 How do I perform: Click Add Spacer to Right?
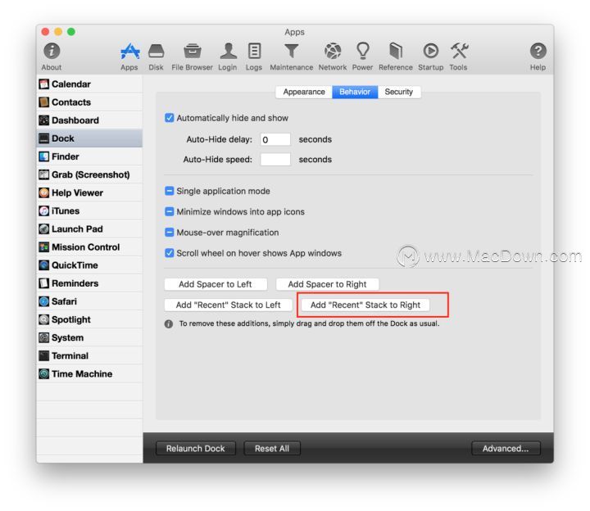click(x=327, y=284)
